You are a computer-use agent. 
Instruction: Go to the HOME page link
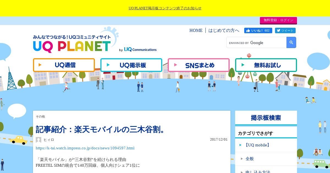coord(196,30)
